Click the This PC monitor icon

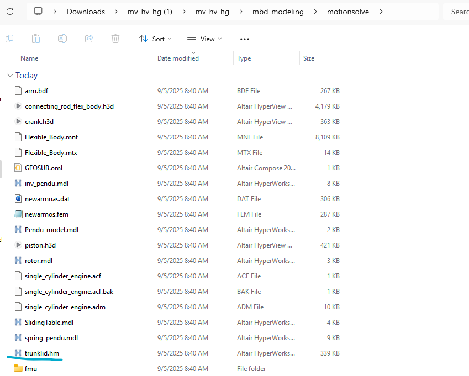(38, 12)
